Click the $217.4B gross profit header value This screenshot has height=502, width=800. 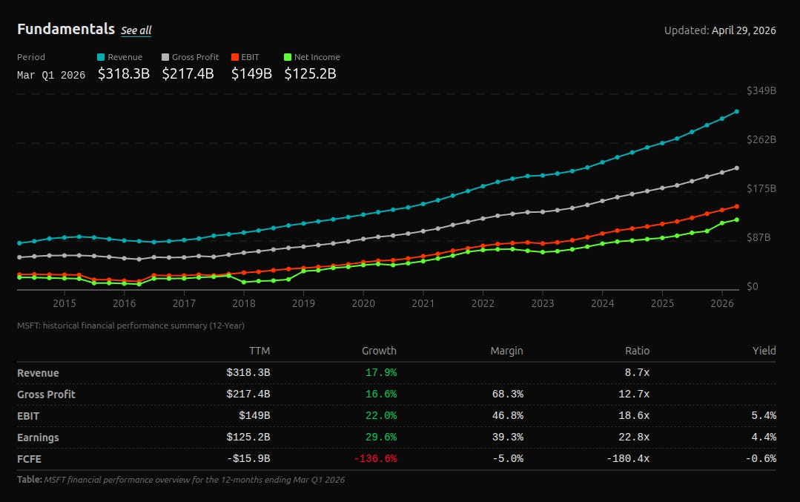188,74
